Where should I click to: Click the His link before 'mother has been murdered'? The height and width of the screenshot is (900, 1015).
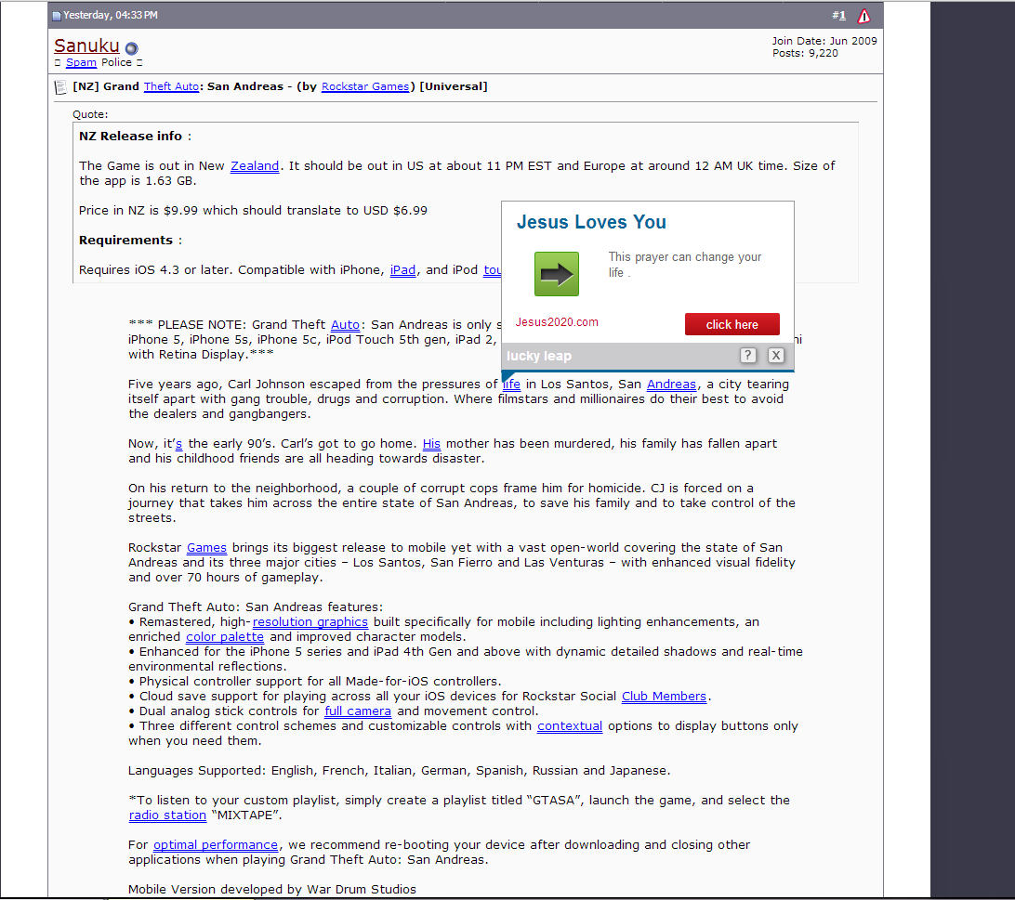click(x=432, y=444)
